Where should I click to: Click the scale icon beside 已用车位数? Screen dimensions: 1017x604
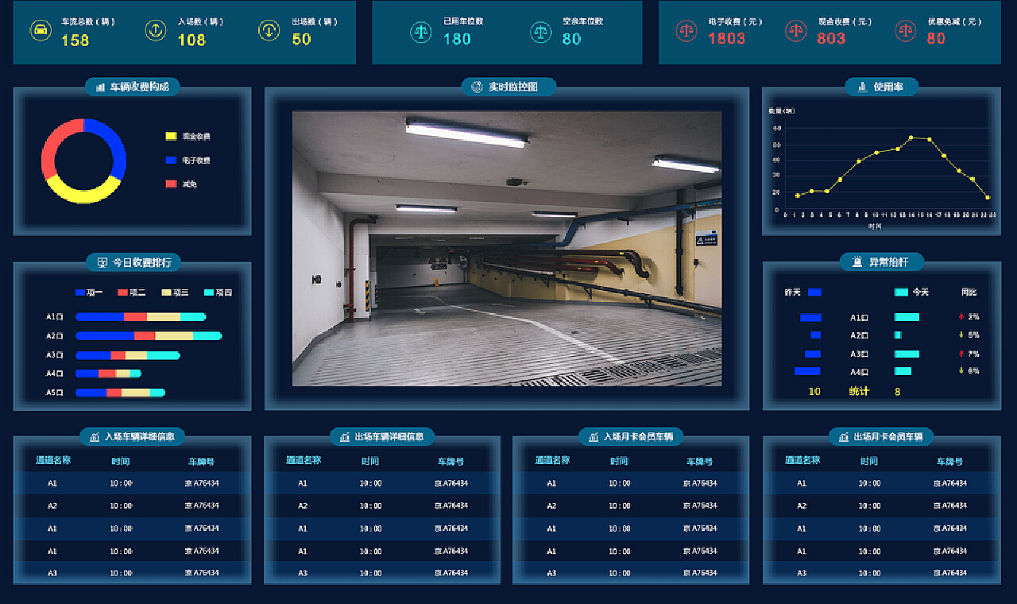pyautogui.click(x=421, y=32)
